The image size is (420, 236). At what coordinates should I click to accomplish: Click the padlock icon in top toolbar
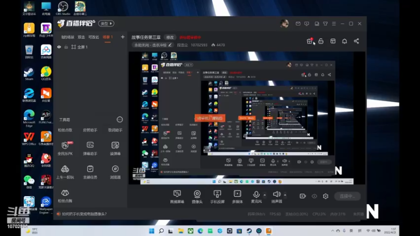(321, 41)
